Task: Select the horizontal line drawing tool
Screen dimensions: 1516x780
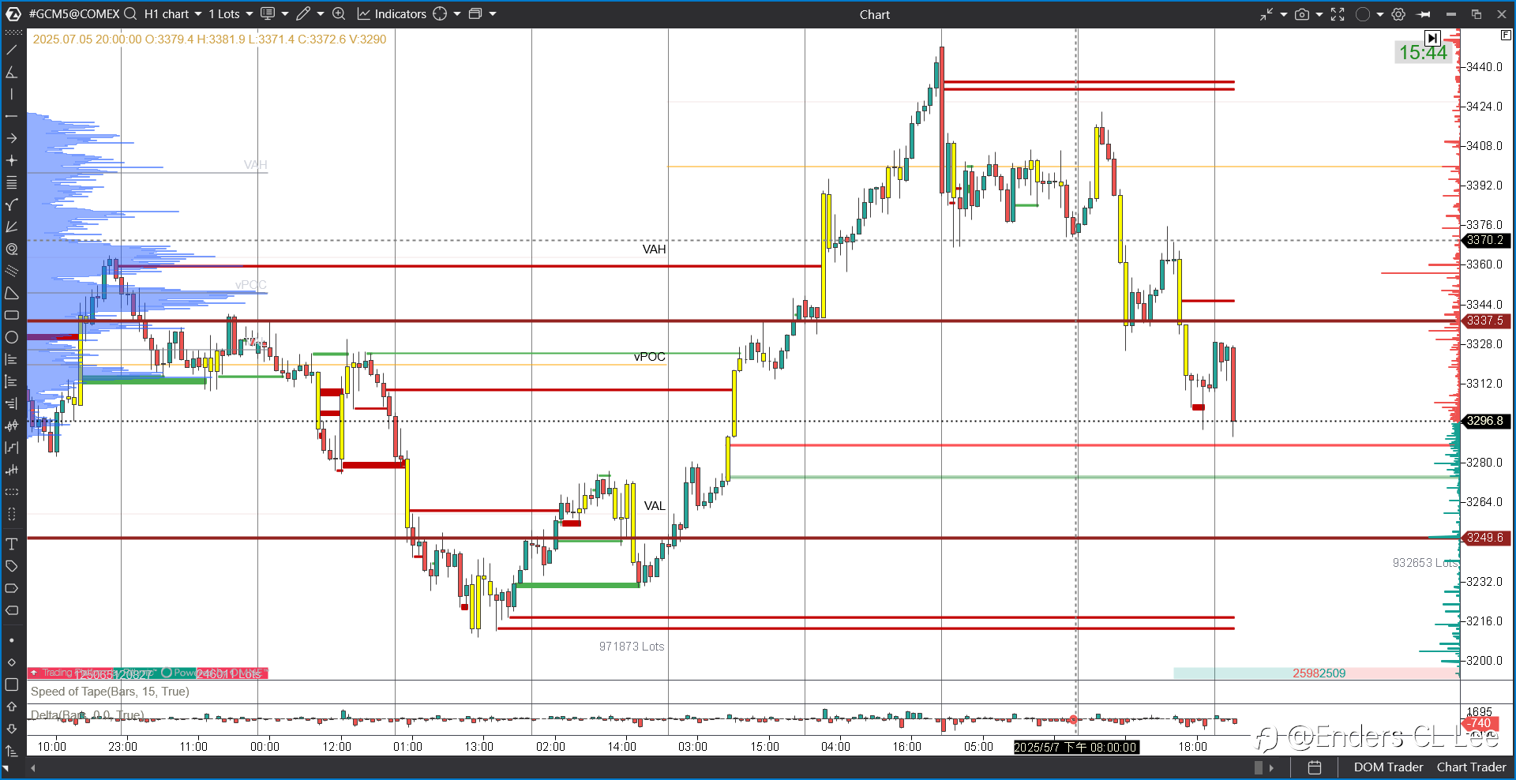Action: [12, 116]
